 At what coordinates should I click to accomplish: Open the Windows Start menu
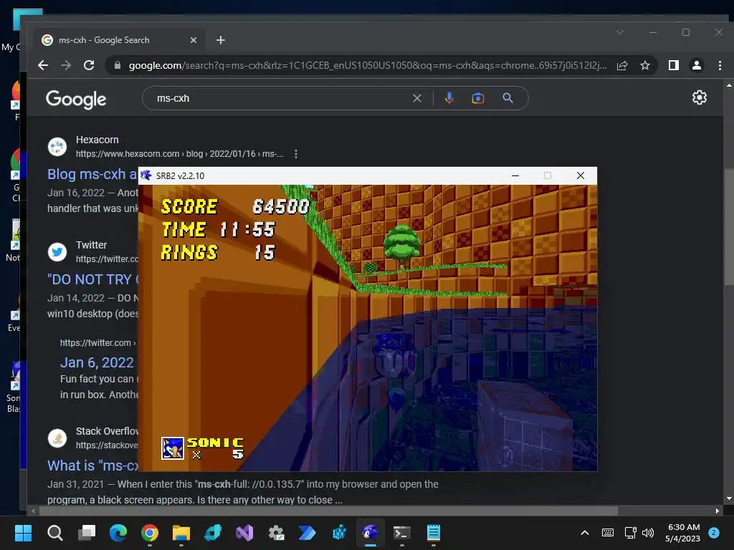(x=23, y=533)
